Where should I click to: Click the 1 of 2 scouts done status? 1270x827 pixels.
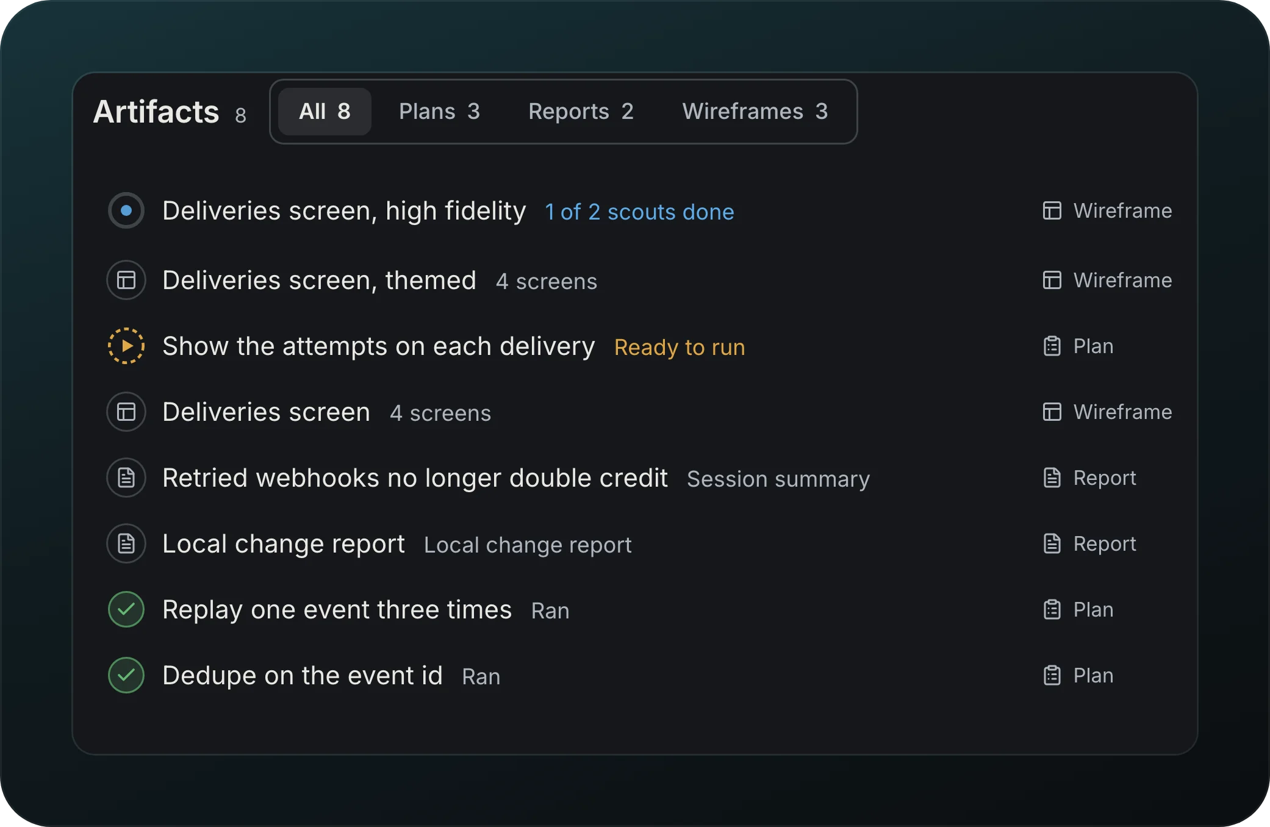639,212
